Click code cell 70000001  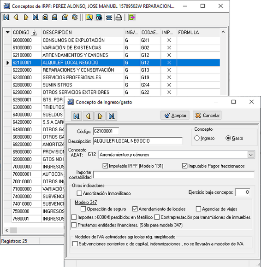(27, 174)
